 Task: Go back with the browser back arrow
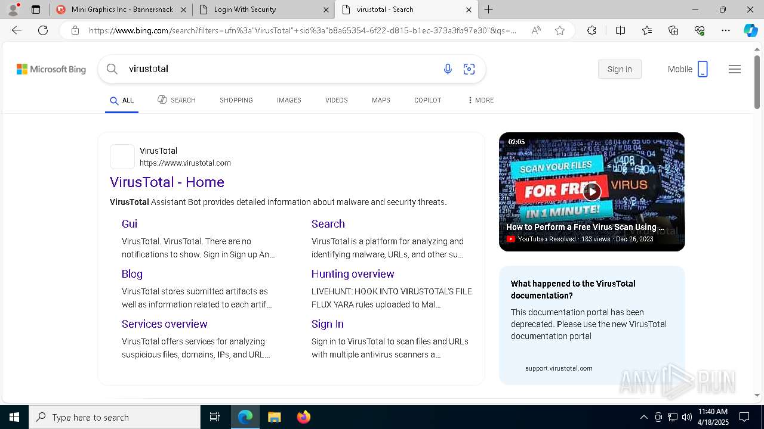17,30
